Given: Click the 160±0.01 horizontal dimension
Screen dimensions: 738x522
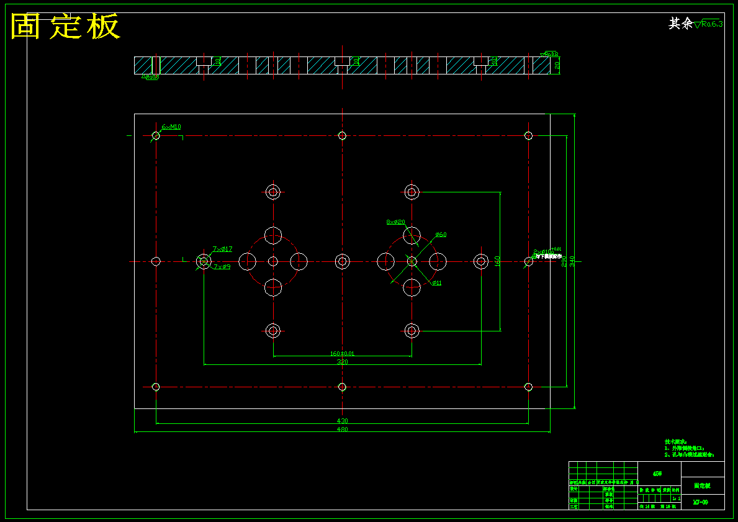Looking at the screenshot, I should coord(342,353).
